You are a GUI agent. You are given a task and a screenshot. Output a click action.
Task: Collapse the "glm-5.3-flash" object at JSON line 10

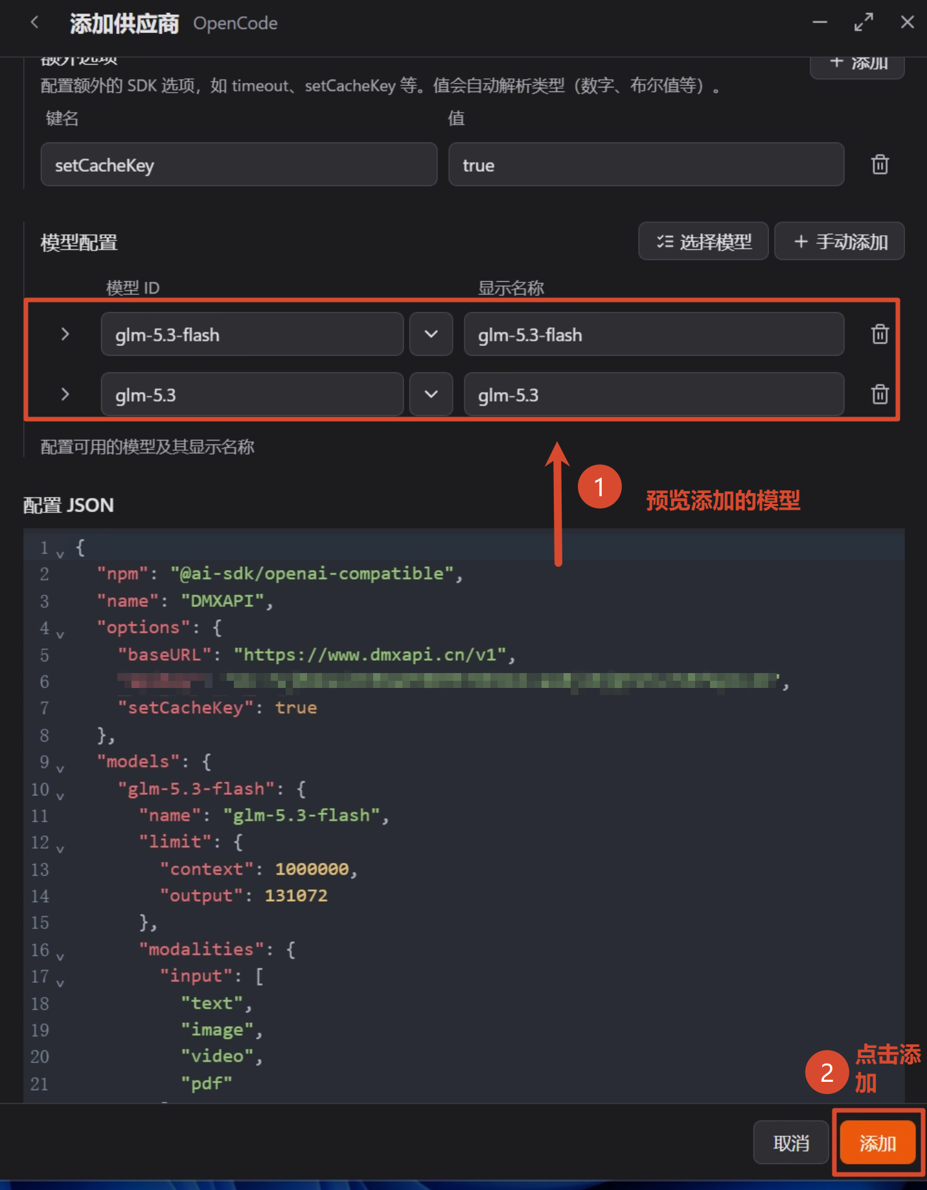point(60,795)
